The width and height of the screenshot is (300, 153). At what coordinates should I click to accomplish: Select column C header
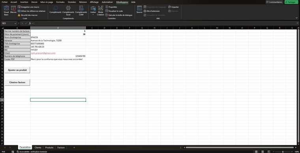pos(92,28)
